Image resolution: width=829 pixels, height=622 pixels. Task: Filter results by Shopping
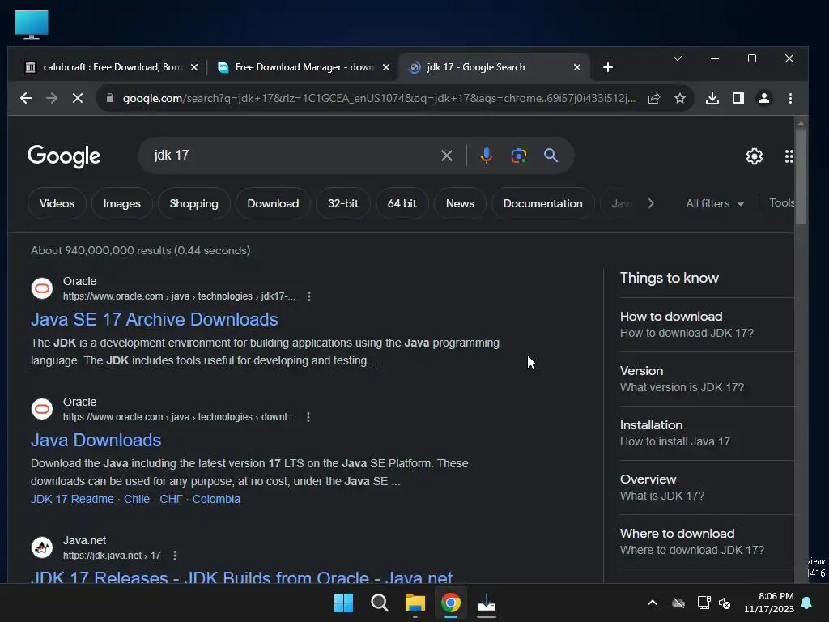coord(193,203)
